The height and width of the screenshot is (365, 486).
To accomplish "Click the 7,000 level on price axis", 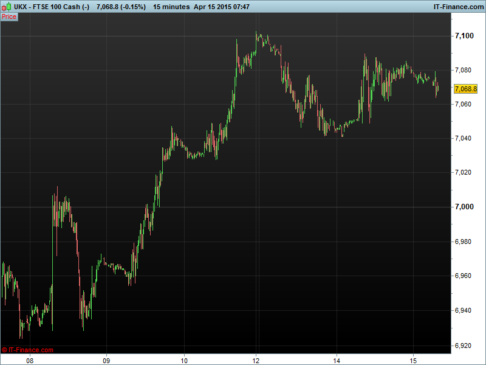I will pyautogui.click(x=464, y=207).
